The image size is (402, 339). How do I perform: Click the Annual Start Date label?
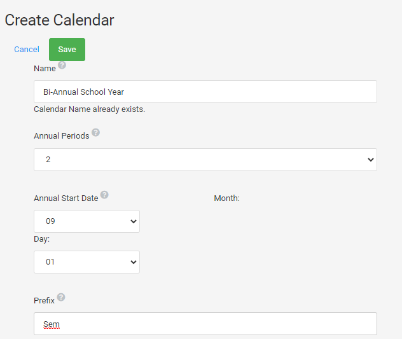coord(66,198)
